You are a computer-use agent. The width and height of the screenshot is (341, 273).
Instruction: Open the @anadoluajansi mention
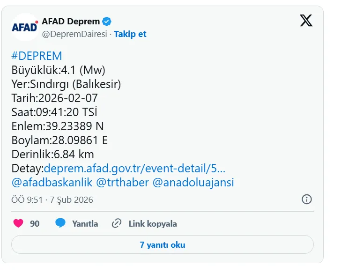(193, 183)
